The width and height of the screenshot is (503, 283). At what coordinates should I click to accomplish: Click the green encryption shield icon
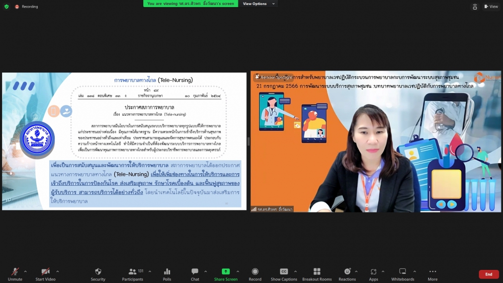(x=7, y=7)
